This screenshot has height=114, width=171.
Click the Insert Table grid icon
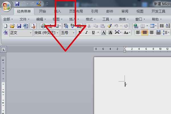point(152,26)
